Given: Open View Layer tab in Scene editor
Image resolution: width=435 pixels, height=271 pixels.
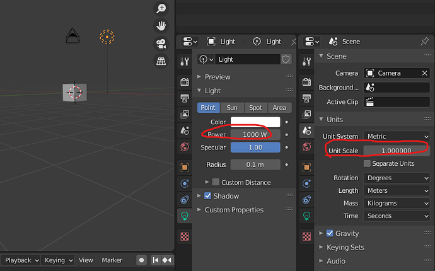Looking at the screenshot, I should click(x=306, y=114).
